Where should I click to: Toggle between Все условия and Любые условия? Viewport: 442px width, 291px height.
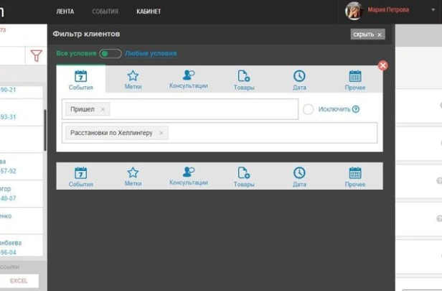(110, 53)
